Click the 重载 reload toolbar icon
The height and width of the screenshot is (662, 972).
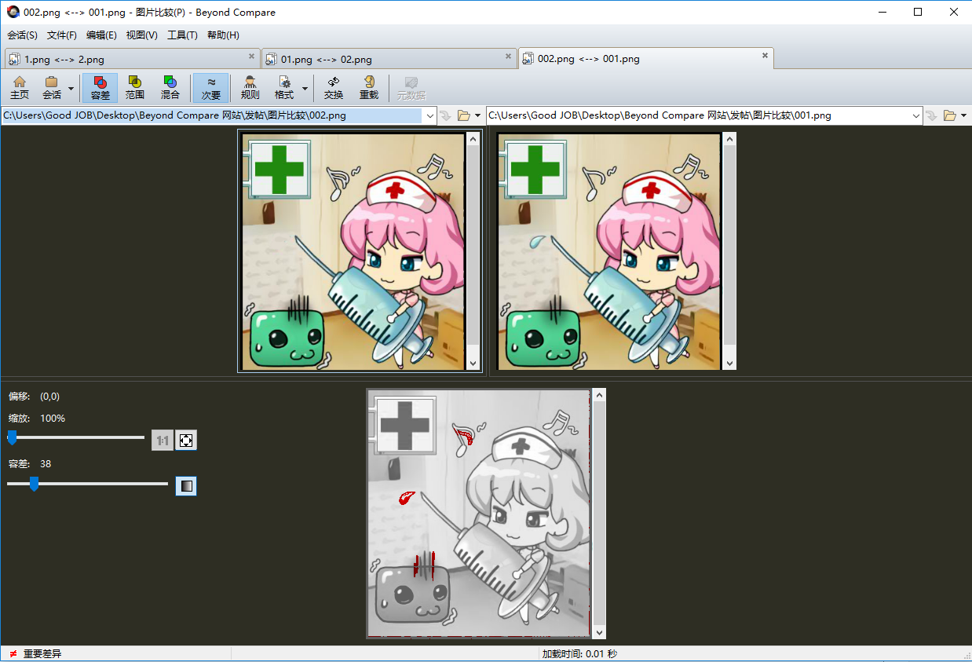click(369, 87)
